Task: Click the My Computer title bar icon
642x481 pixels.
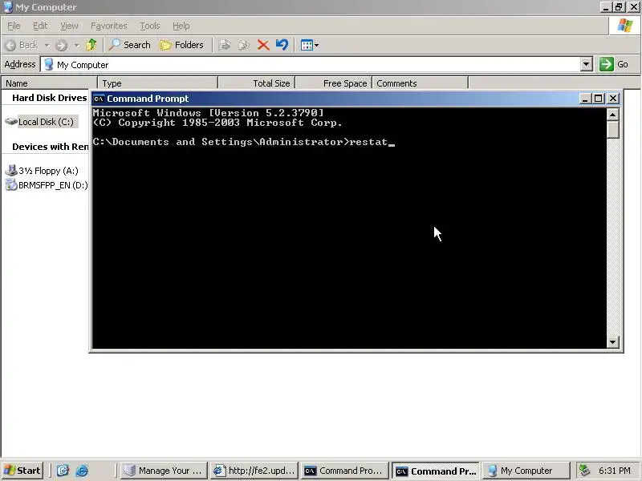Action: coord(8,7)
